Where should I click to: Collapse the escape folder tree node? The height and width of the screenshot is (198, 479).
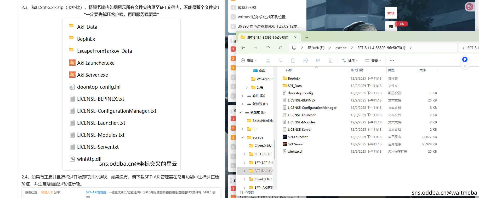(x=243, y=137)
